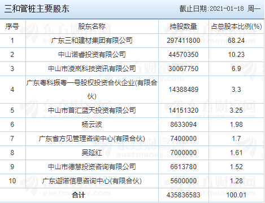Click share count 30067750
The width and height of the screenshot is (265, 203).
[183, 69]
